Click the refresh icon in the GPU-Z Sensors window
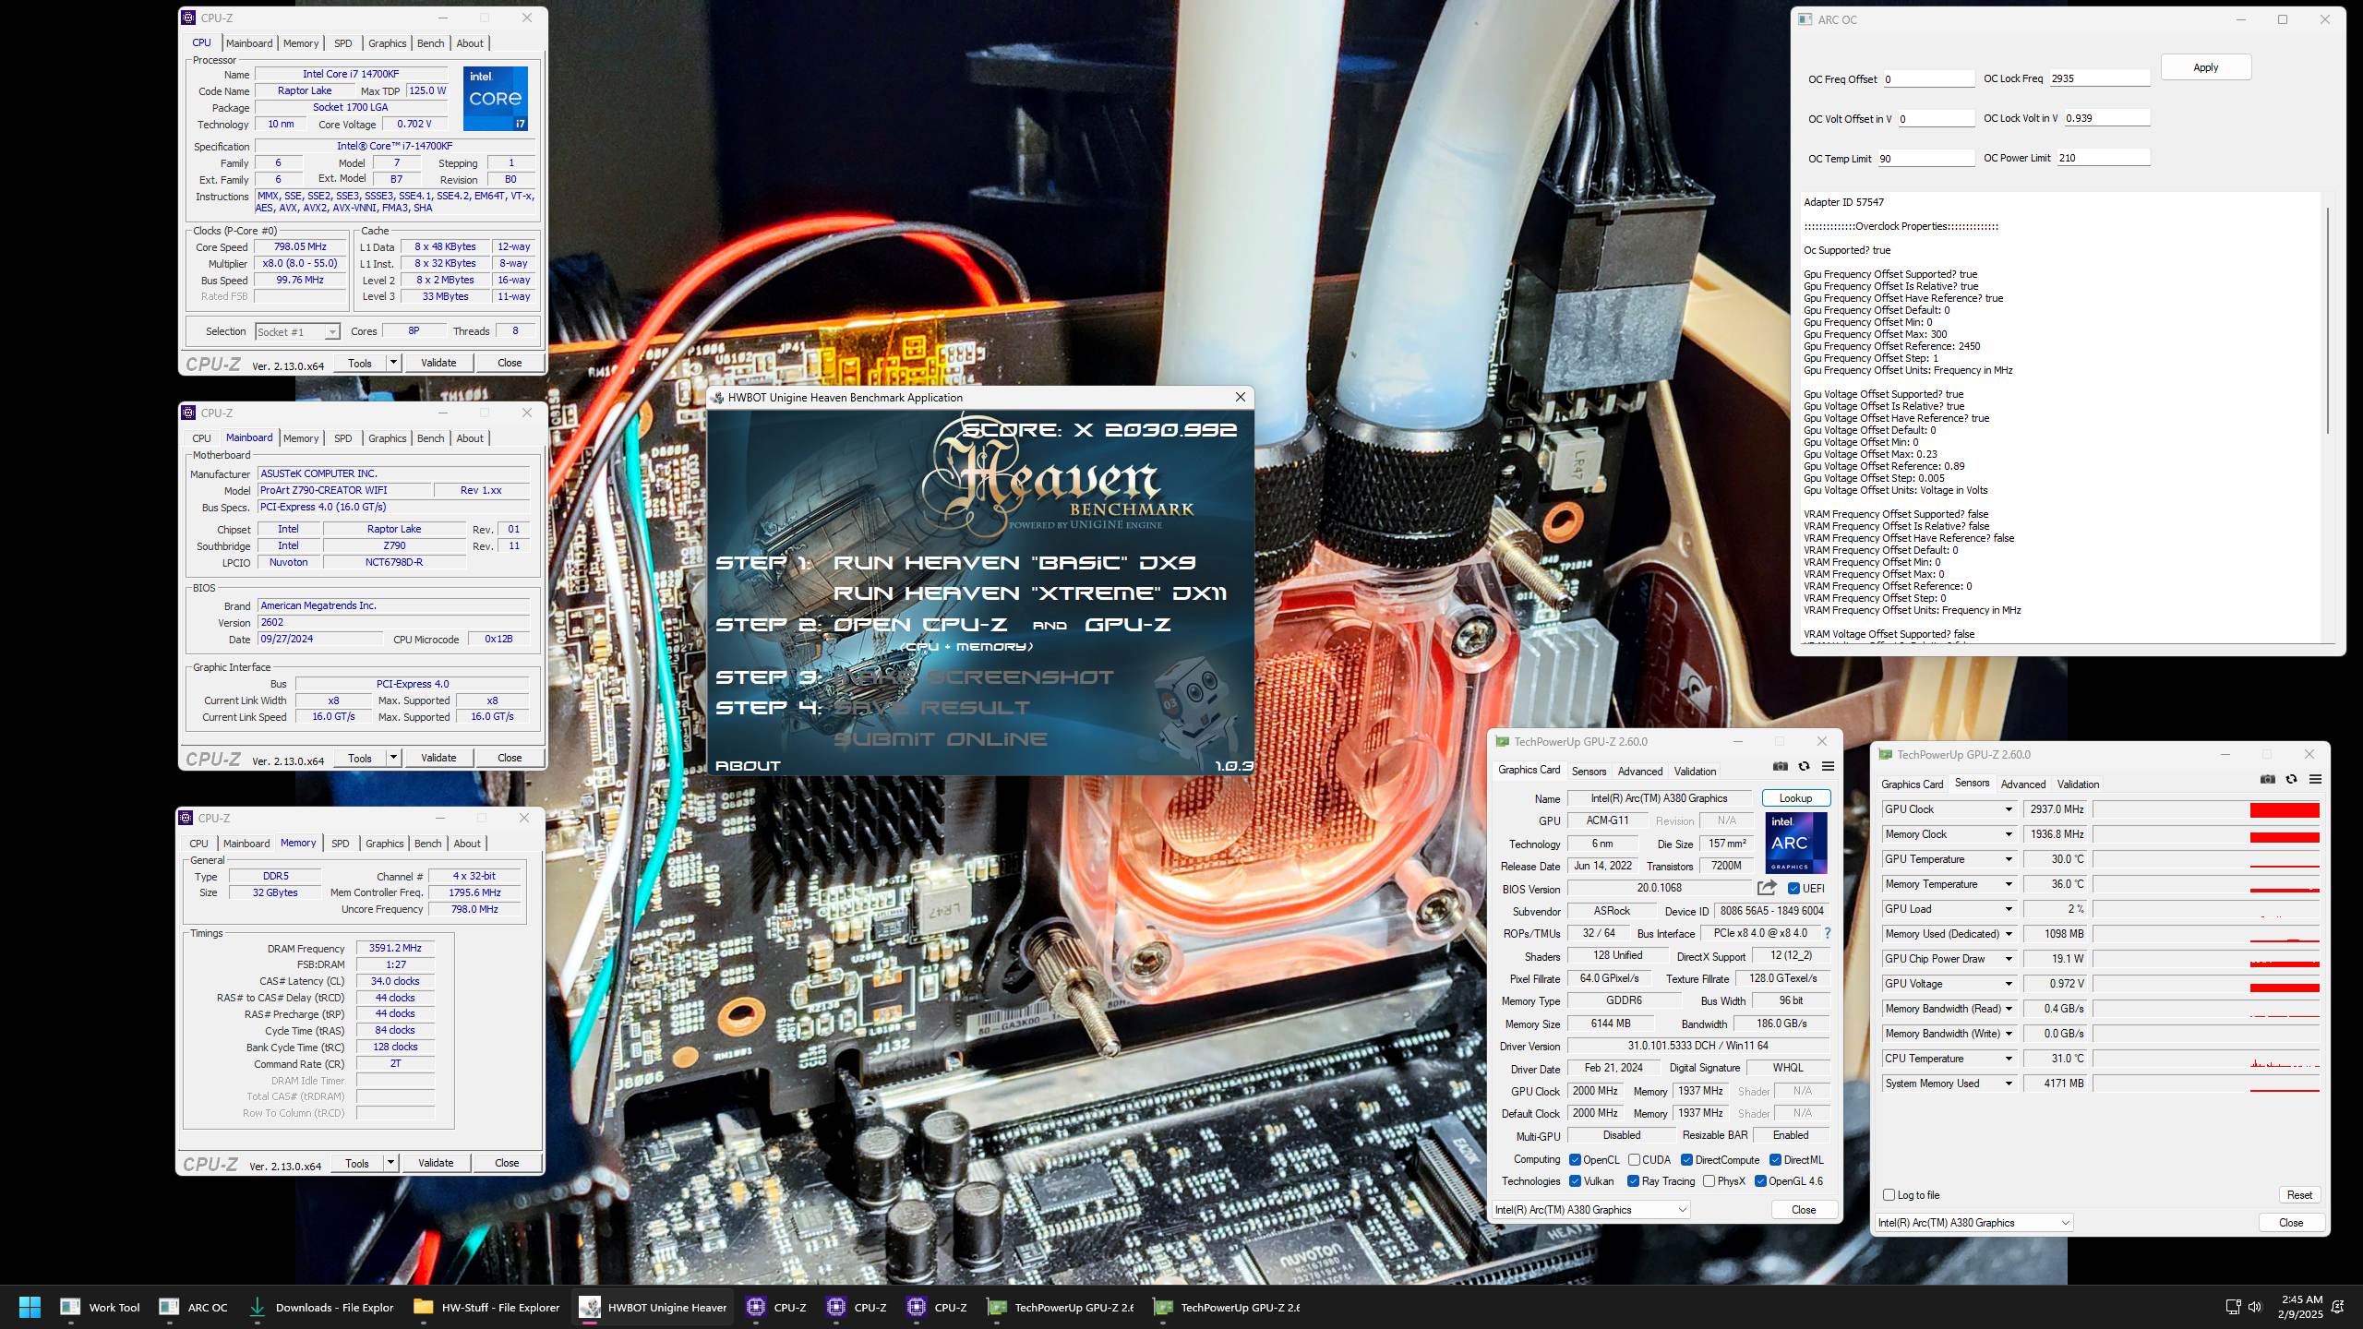Image resolution: width=2363 pixels, height=1329 pixels. coord(2291,779)
